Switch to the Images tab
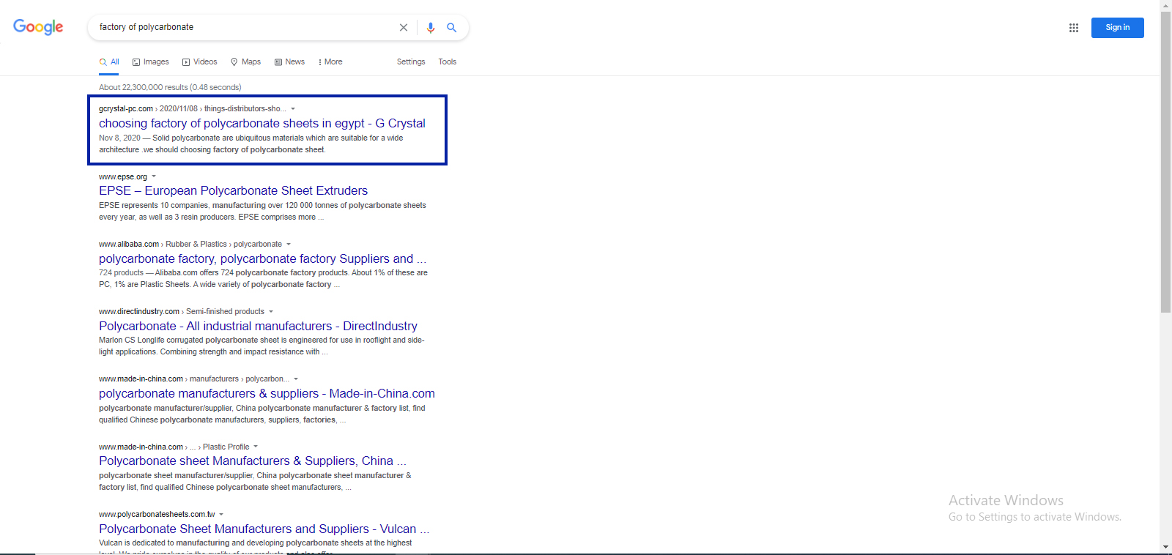 click(151, 62)
